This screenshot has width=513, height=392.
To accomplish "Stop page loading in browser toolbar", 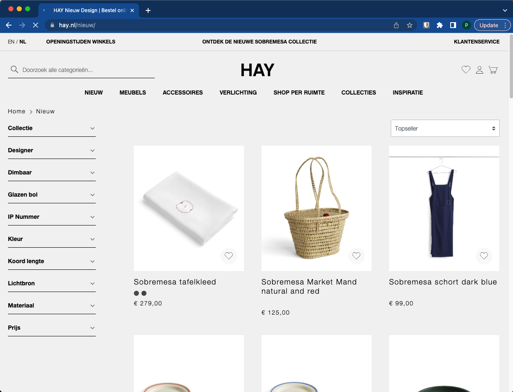I will point(36,25).
